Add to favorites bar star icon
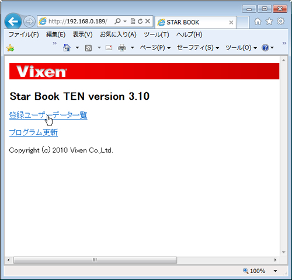 10,48
